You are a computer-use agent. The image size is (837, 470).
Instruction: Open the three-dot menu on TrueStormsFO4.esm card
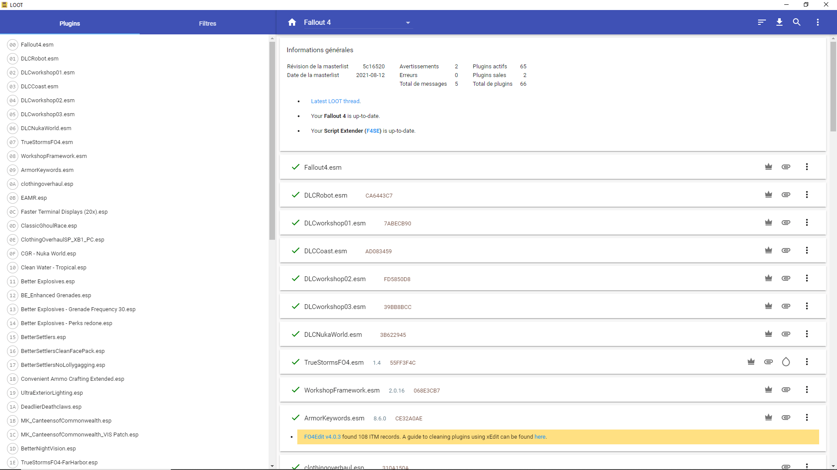pyautogui.click(x=807, y=362)
